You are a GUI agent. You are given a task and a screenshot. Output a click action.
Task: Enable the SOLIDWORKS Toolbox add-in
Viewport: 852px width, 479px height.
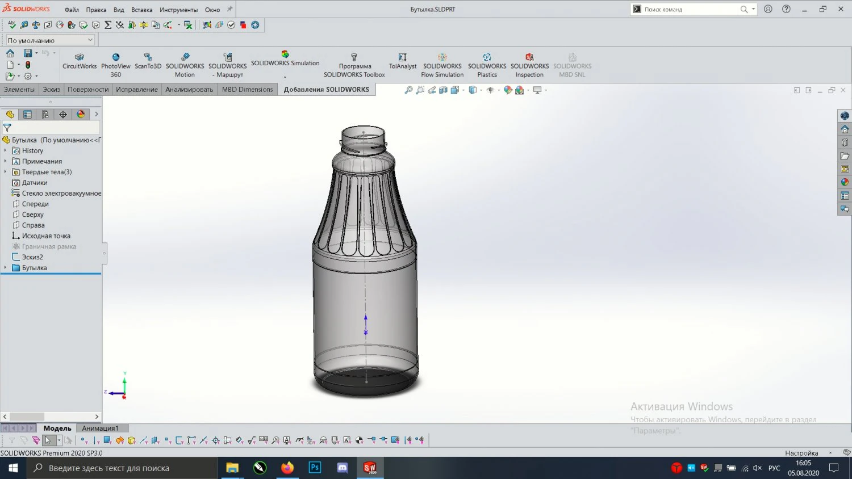[x=354, y=65]
